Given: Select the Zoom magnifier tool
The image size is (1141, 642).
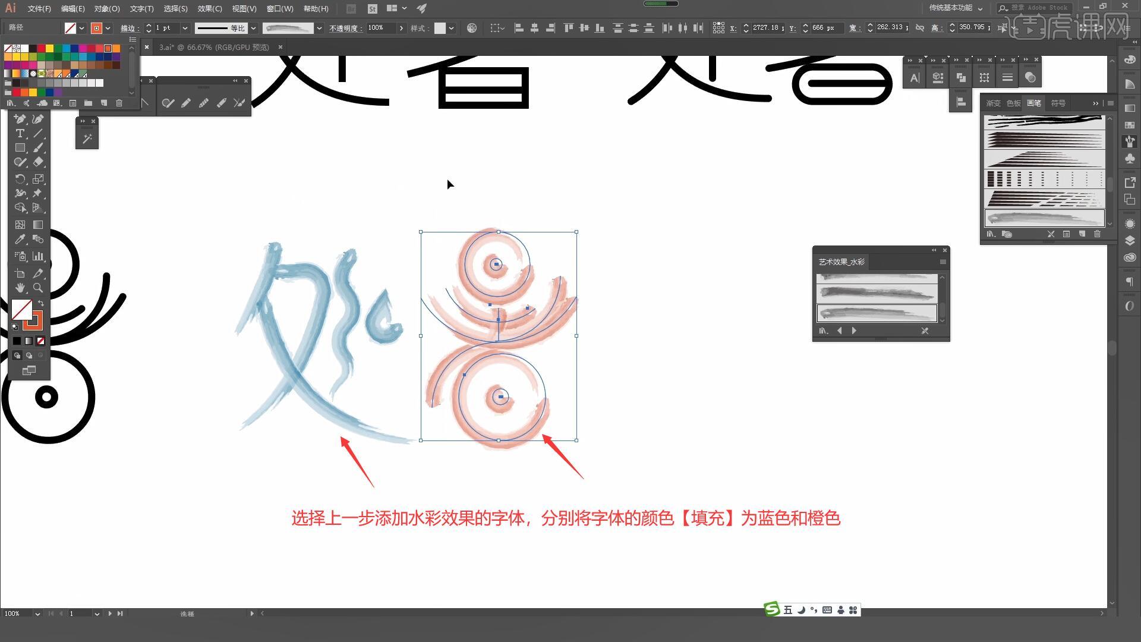Looking at the screenshot, I should (x=38, y=288).
